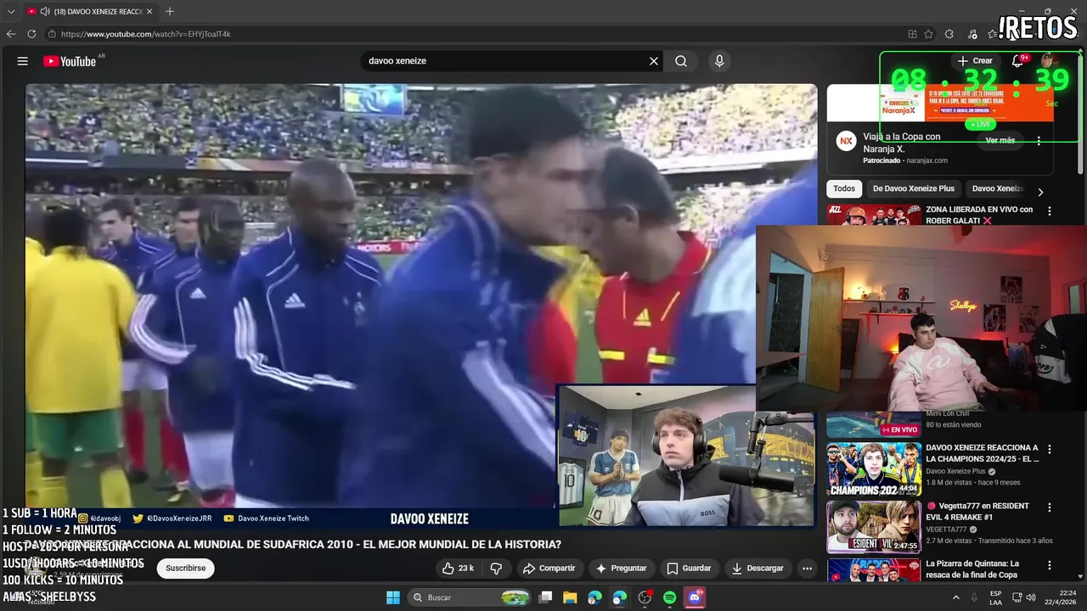
Task: Open Spotify from the taskbar
Action: (669, 597)
